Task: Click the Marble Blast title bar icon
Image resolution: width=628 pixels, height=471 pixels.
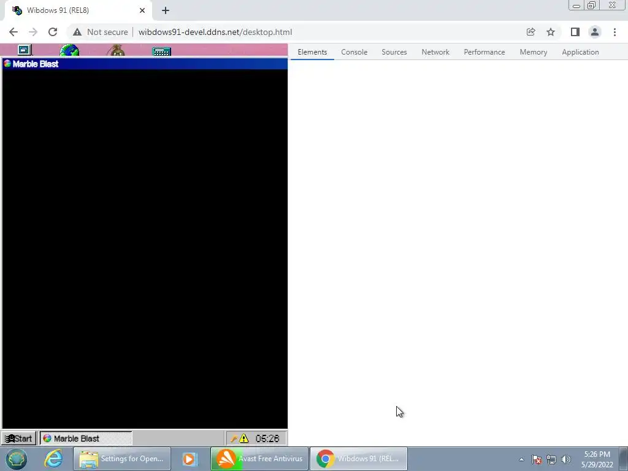Action: pyautogui.click(x=7, y=64)
